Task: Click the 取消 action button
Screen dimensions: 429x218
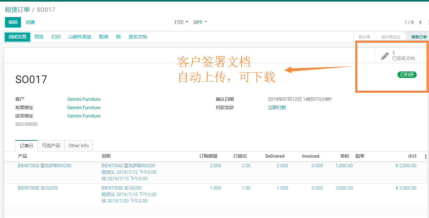Action: pos(103,37)
